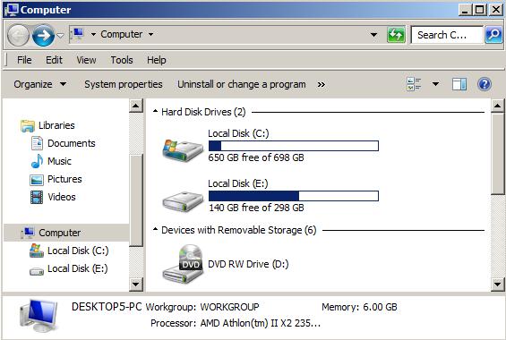Click the DESKTOP5-PC computer icon in details pane

[39, 316]
